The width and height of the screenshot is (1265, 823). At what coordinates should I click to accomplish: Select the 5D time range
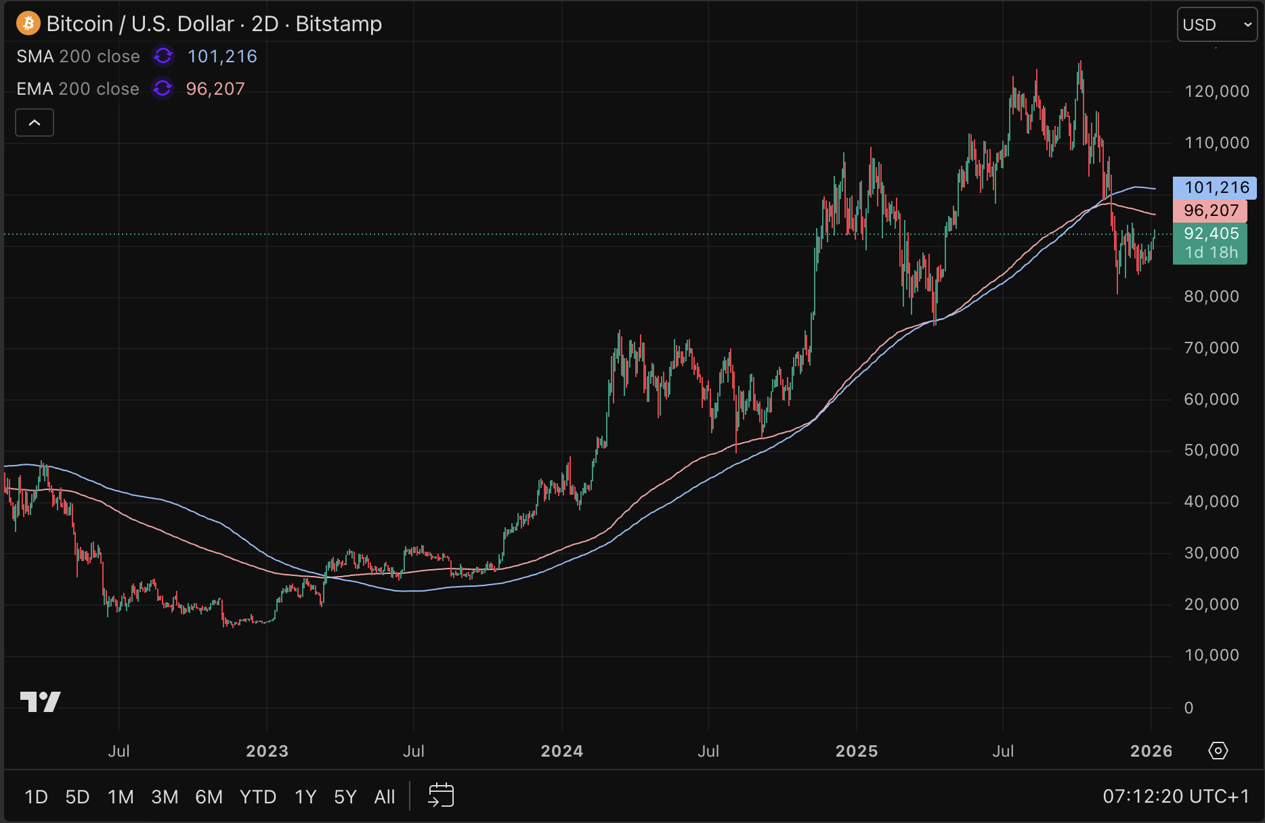tap(77, 797)
